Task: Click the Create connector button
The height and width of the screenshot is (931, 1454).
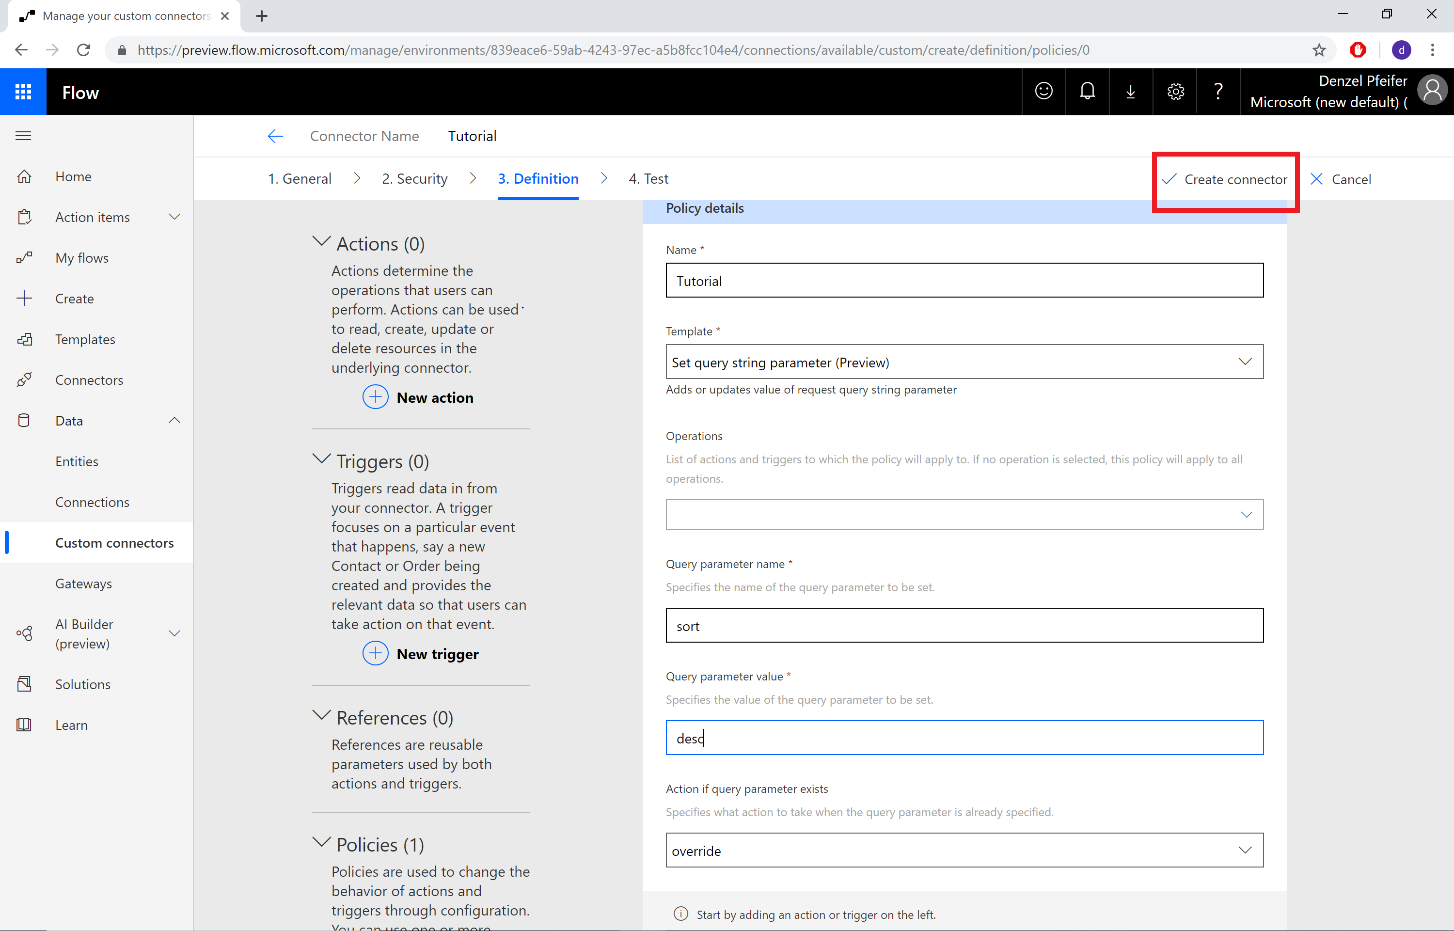Action: pyautogui.click(x=1225, y=179)
